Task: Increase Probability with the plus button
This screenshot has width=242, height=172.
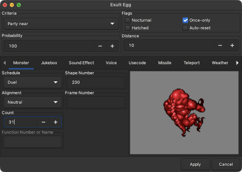Action: pos(112,46)
